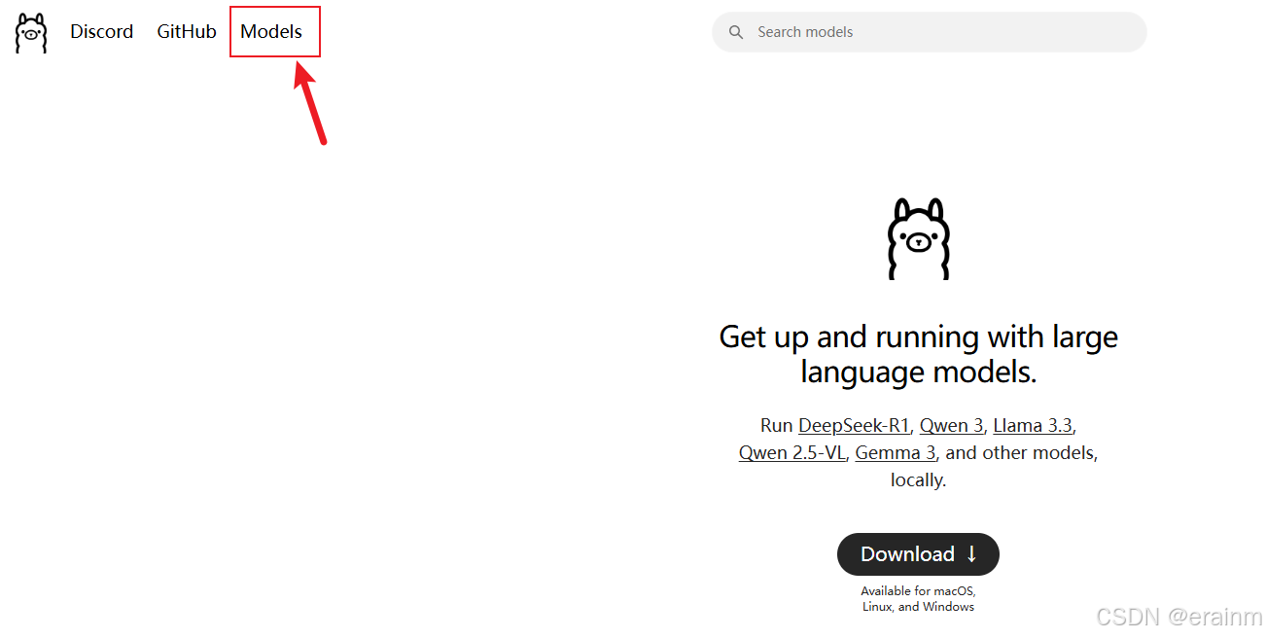Open the Qwen 2.5-VL model link
Image resolution: width=1266 pixels, height=638 pixels.
pos(791,452)
